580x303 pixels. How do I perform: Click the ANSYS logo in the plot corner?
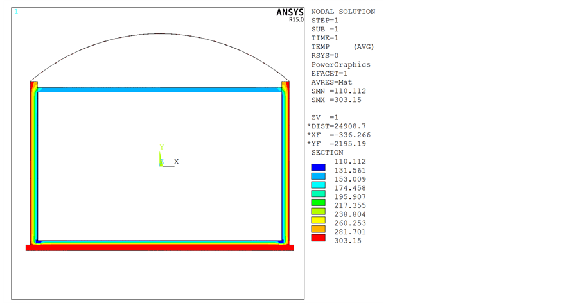tap(290, 13)
